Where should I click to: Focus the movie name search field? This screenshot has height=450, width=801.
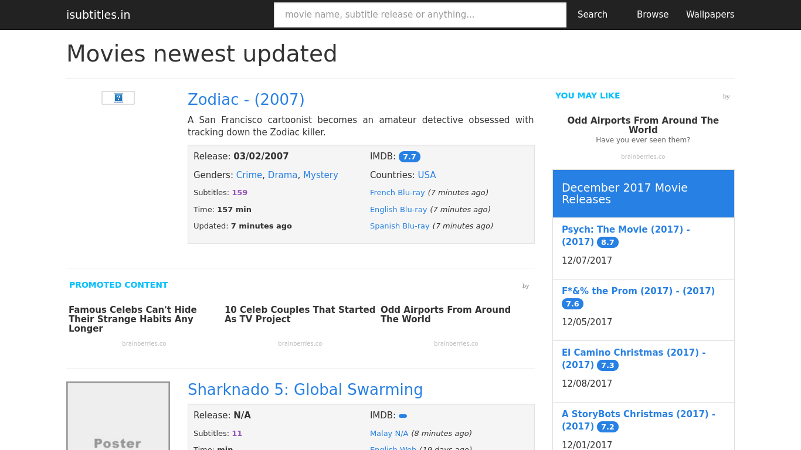click(x=420, y=15)
